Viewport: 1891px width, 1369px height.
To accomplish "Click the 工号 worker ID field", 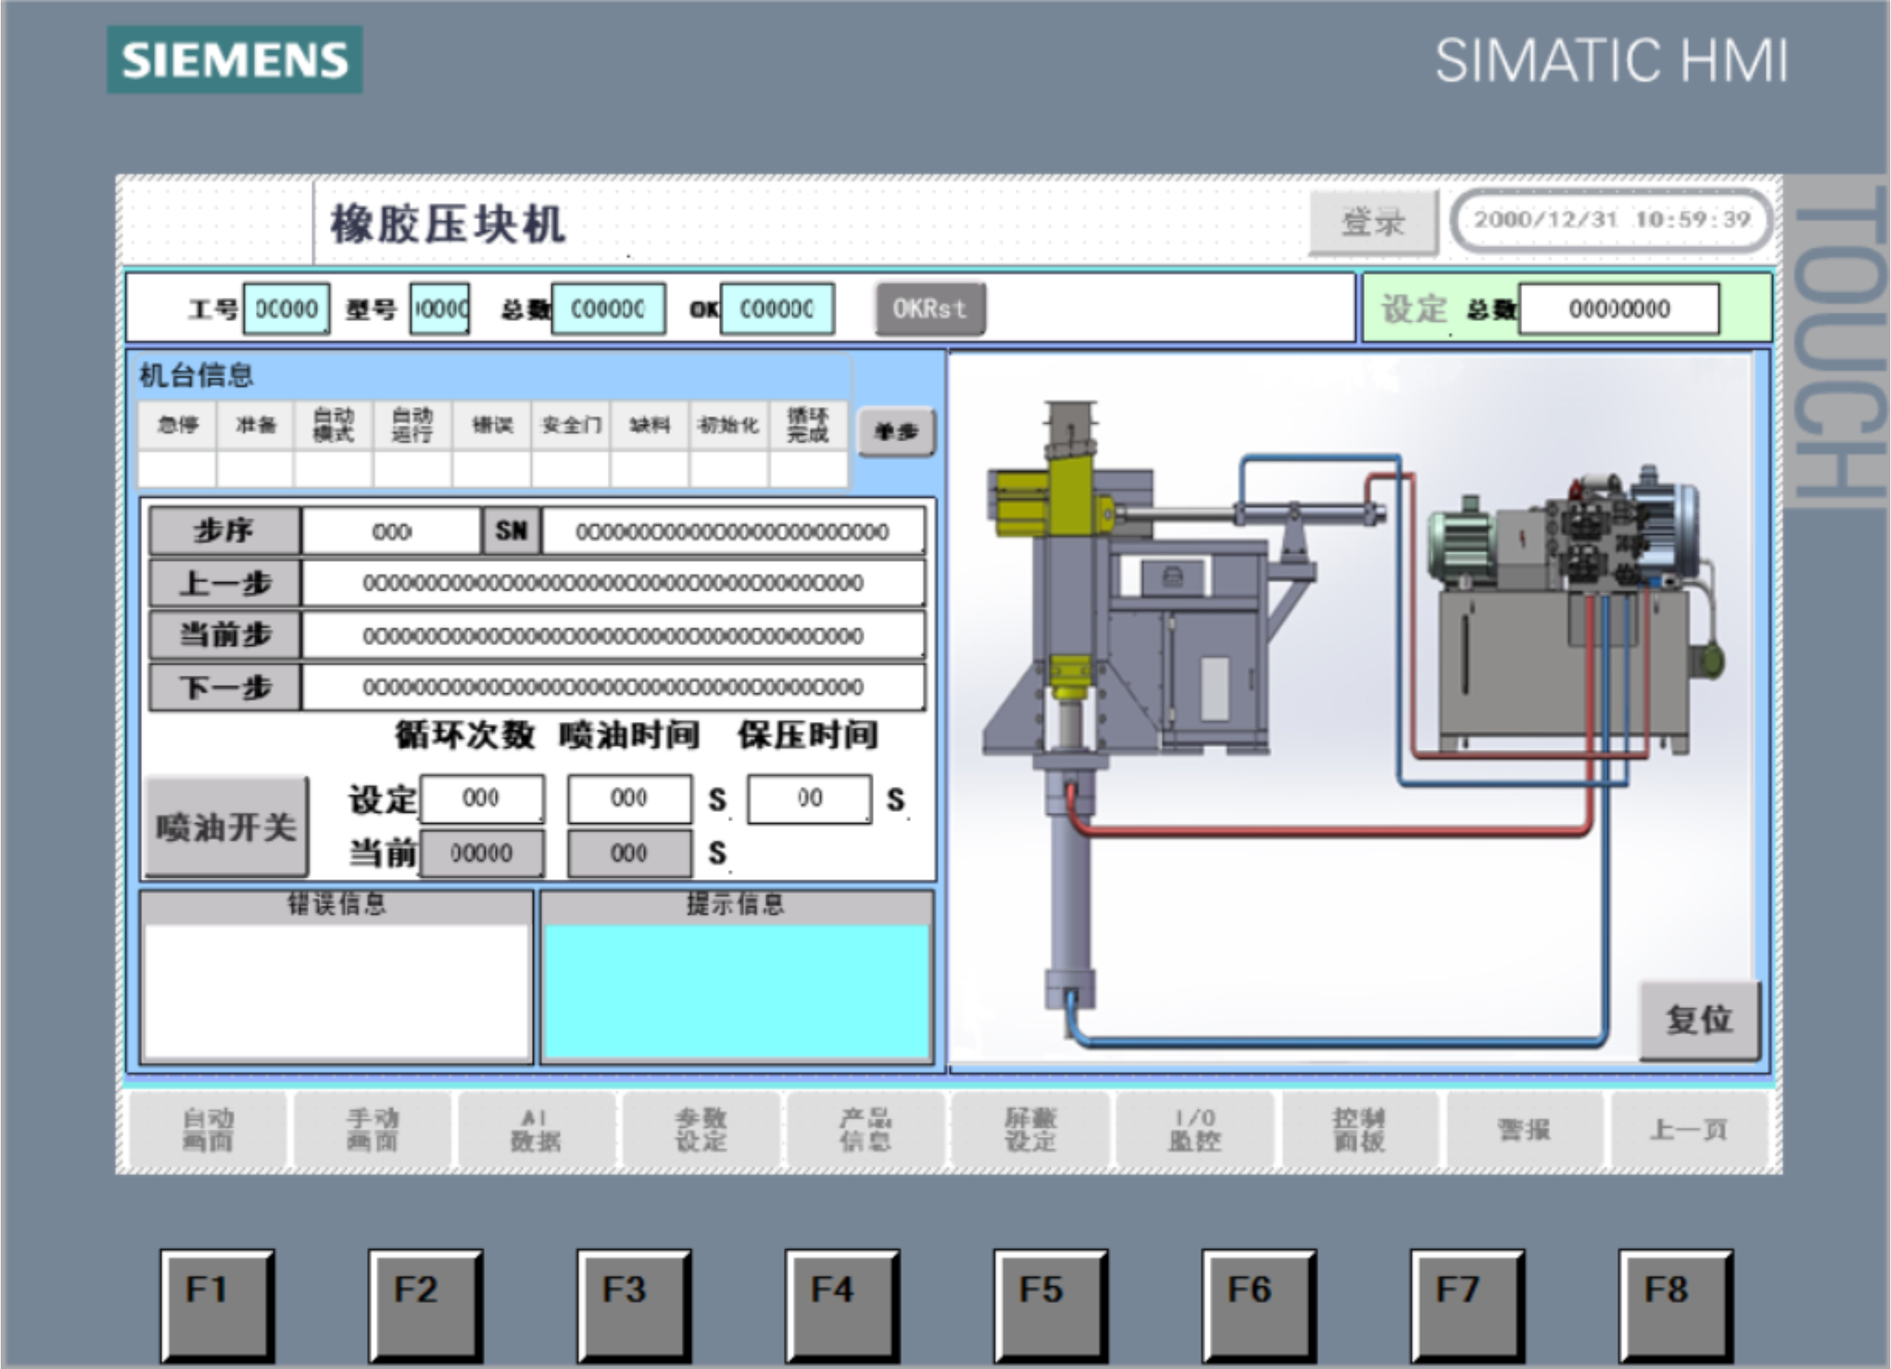I will (286, 310).
